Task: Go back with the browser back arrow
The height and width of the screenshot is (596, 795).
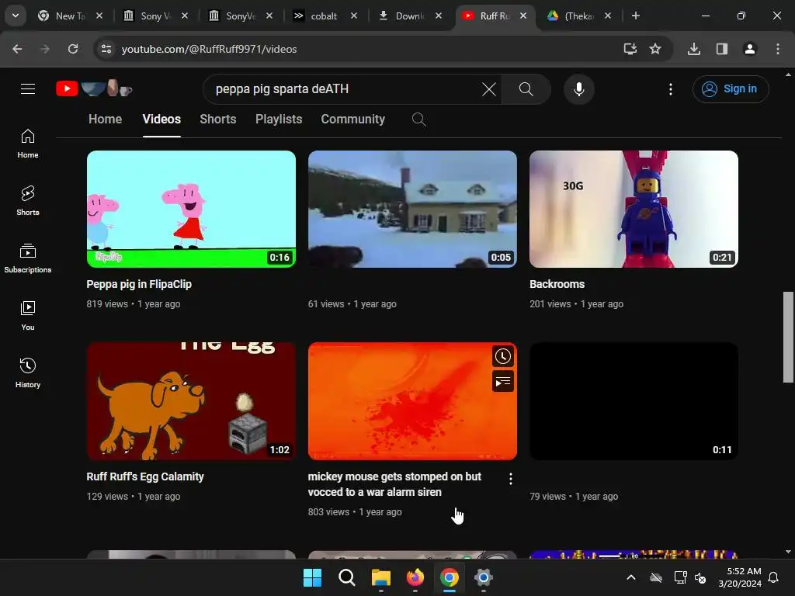Action: click(17, 49)
